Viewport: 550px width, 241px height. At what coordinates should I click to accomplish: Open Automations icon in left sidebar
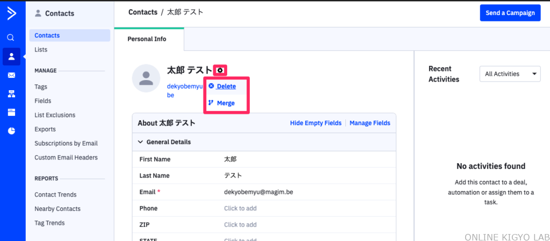(11, 93)
